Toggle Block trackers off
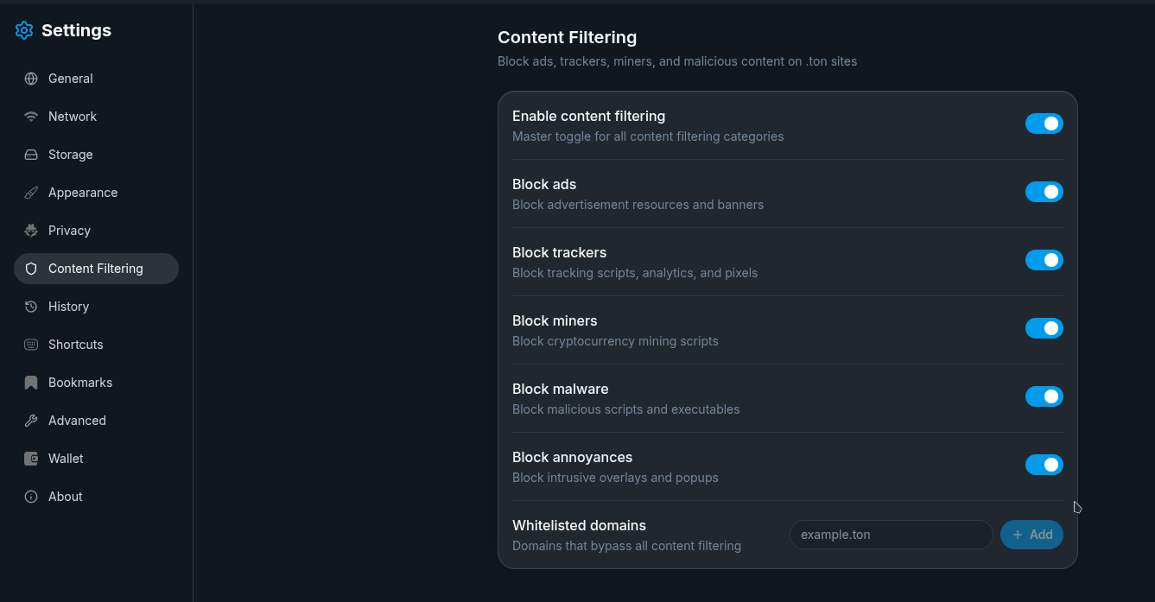Viewport: 1155px width, 602px height. [x=1044, y=260]
